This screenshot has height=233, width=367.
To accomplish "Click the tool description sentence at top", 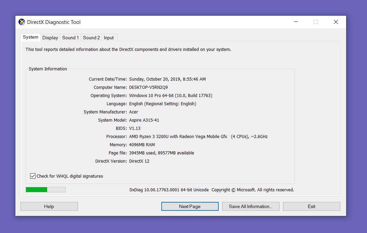I will pyautogui.click(x=128, y=49).
